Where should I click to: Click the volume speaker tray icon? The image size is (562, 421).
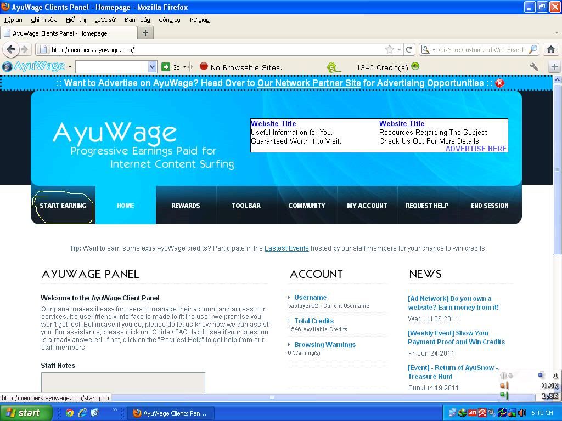[521, 413]
